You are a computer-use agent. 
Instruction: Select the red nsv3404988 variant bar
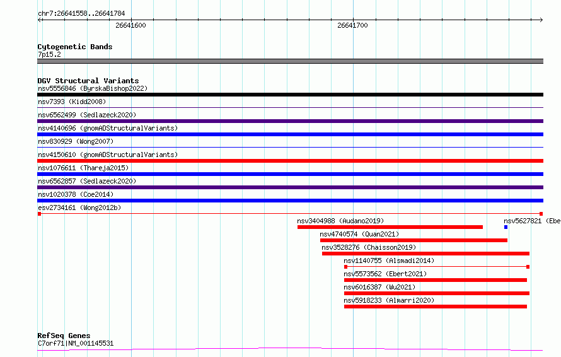390,227
